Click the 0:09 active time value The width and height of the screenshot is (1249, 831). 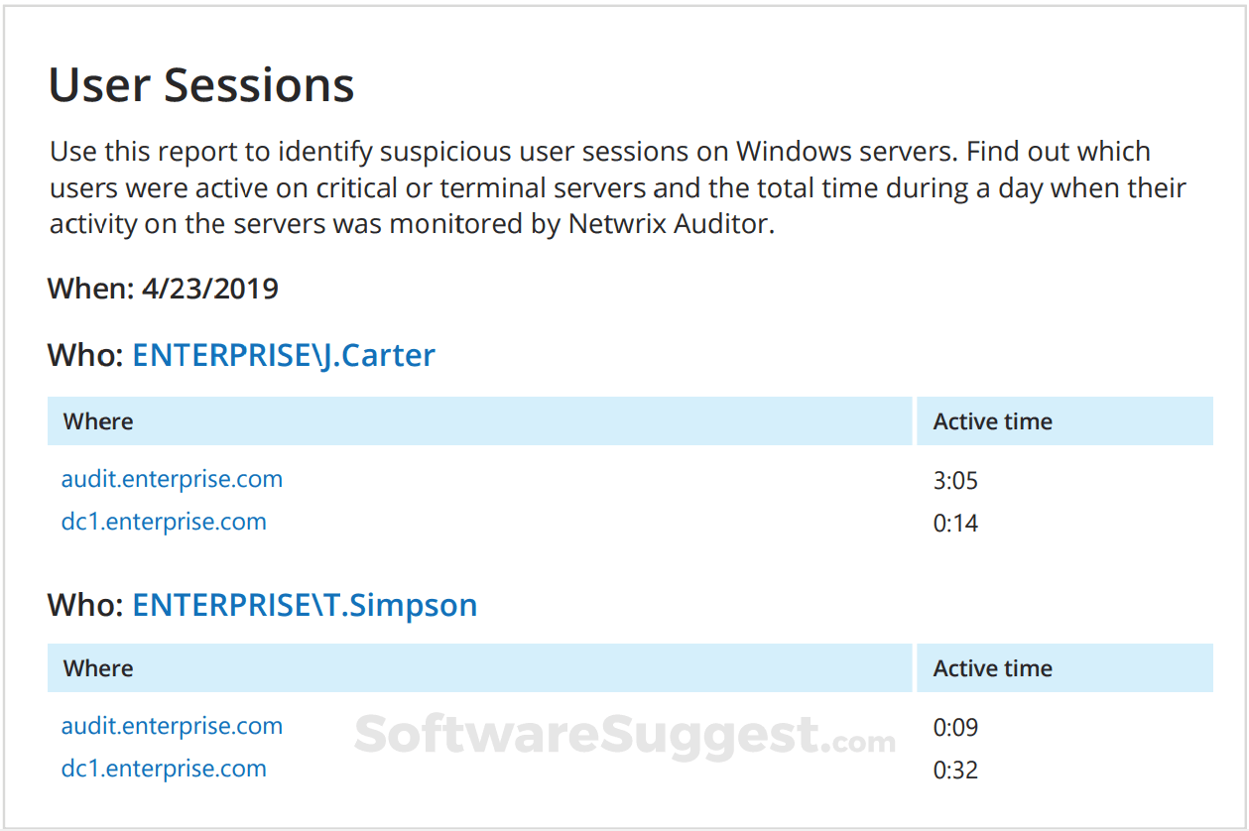tap(955, 728)
